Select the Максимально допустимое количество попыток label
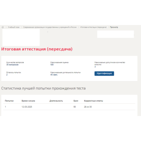 [110, 63]
